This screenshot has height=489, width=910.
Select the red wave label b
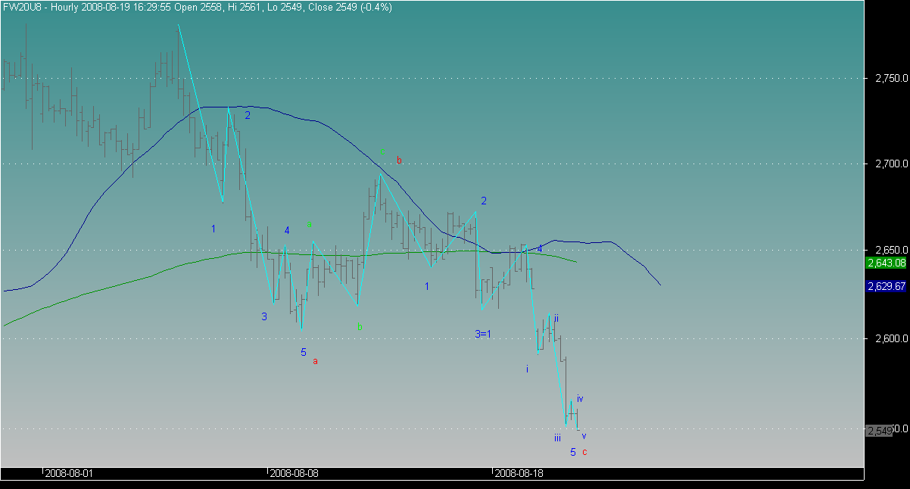399,160
